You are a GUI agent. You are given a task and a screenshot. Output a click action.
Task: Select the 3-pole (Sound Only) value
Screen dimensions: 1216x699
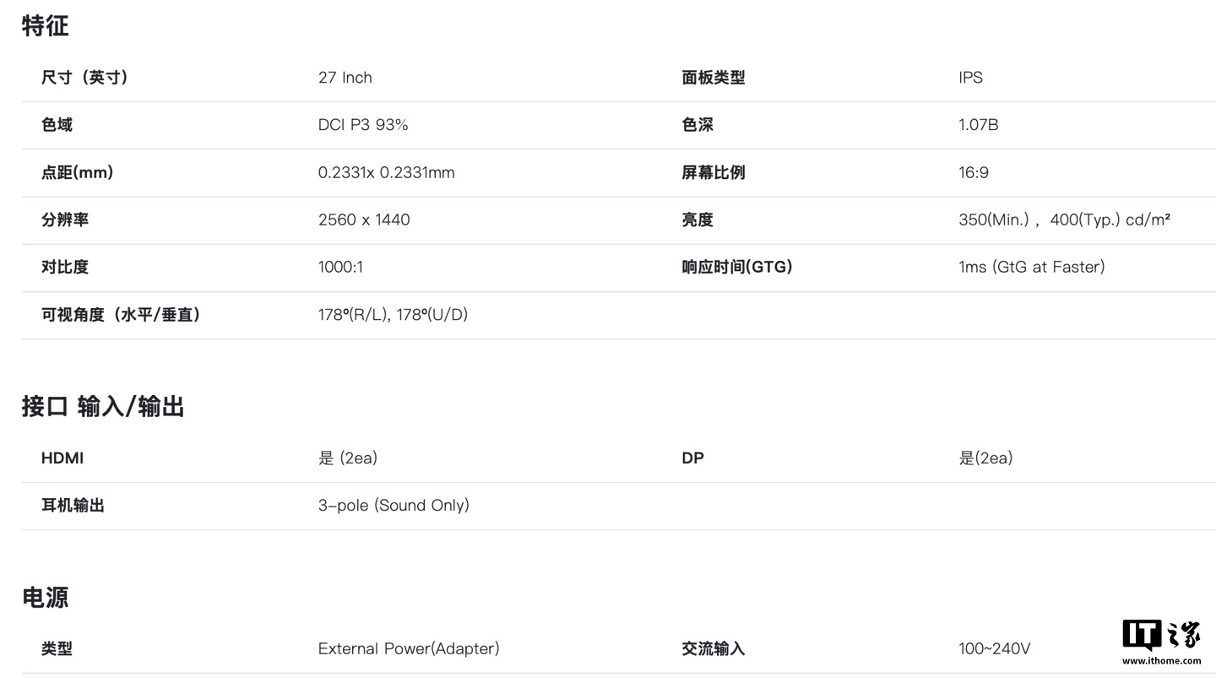pyautogui.click(x=394, y=506)
